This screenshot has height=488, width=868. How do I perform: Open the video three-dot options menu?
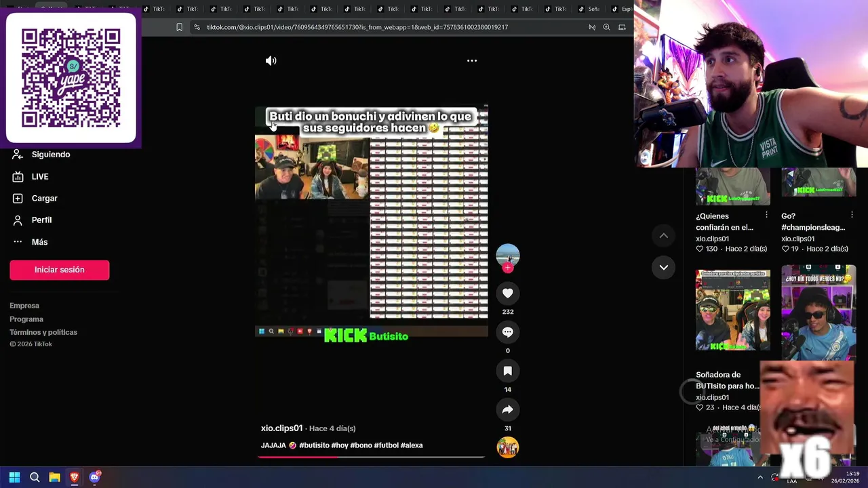[x=472, y=61]
